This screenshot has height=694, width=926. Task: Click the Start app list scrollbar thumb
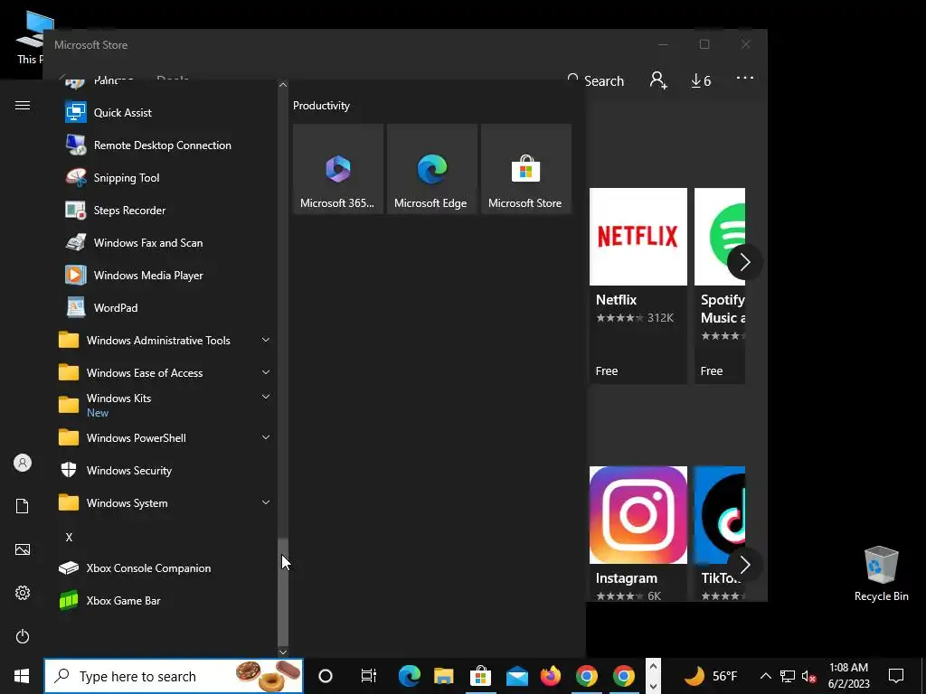point(283,592)
